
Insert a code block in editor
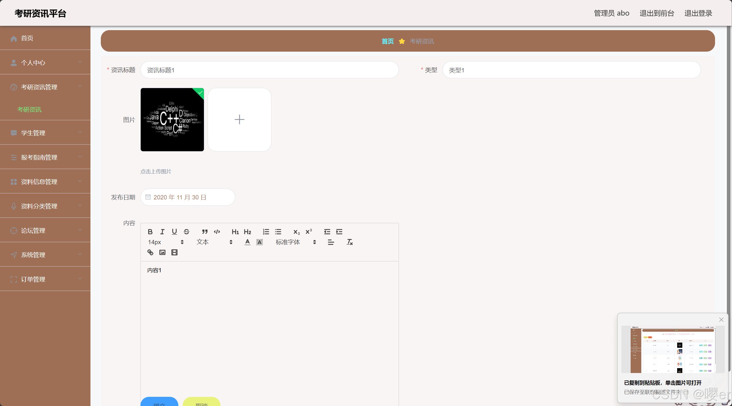point(217,232)
